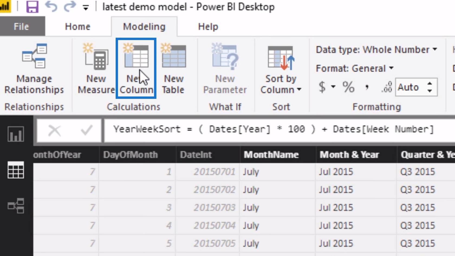Click Q3 2015 cell in the 20150701 row
The height and width of the screenshot is (256, 455).
point(426,172)
